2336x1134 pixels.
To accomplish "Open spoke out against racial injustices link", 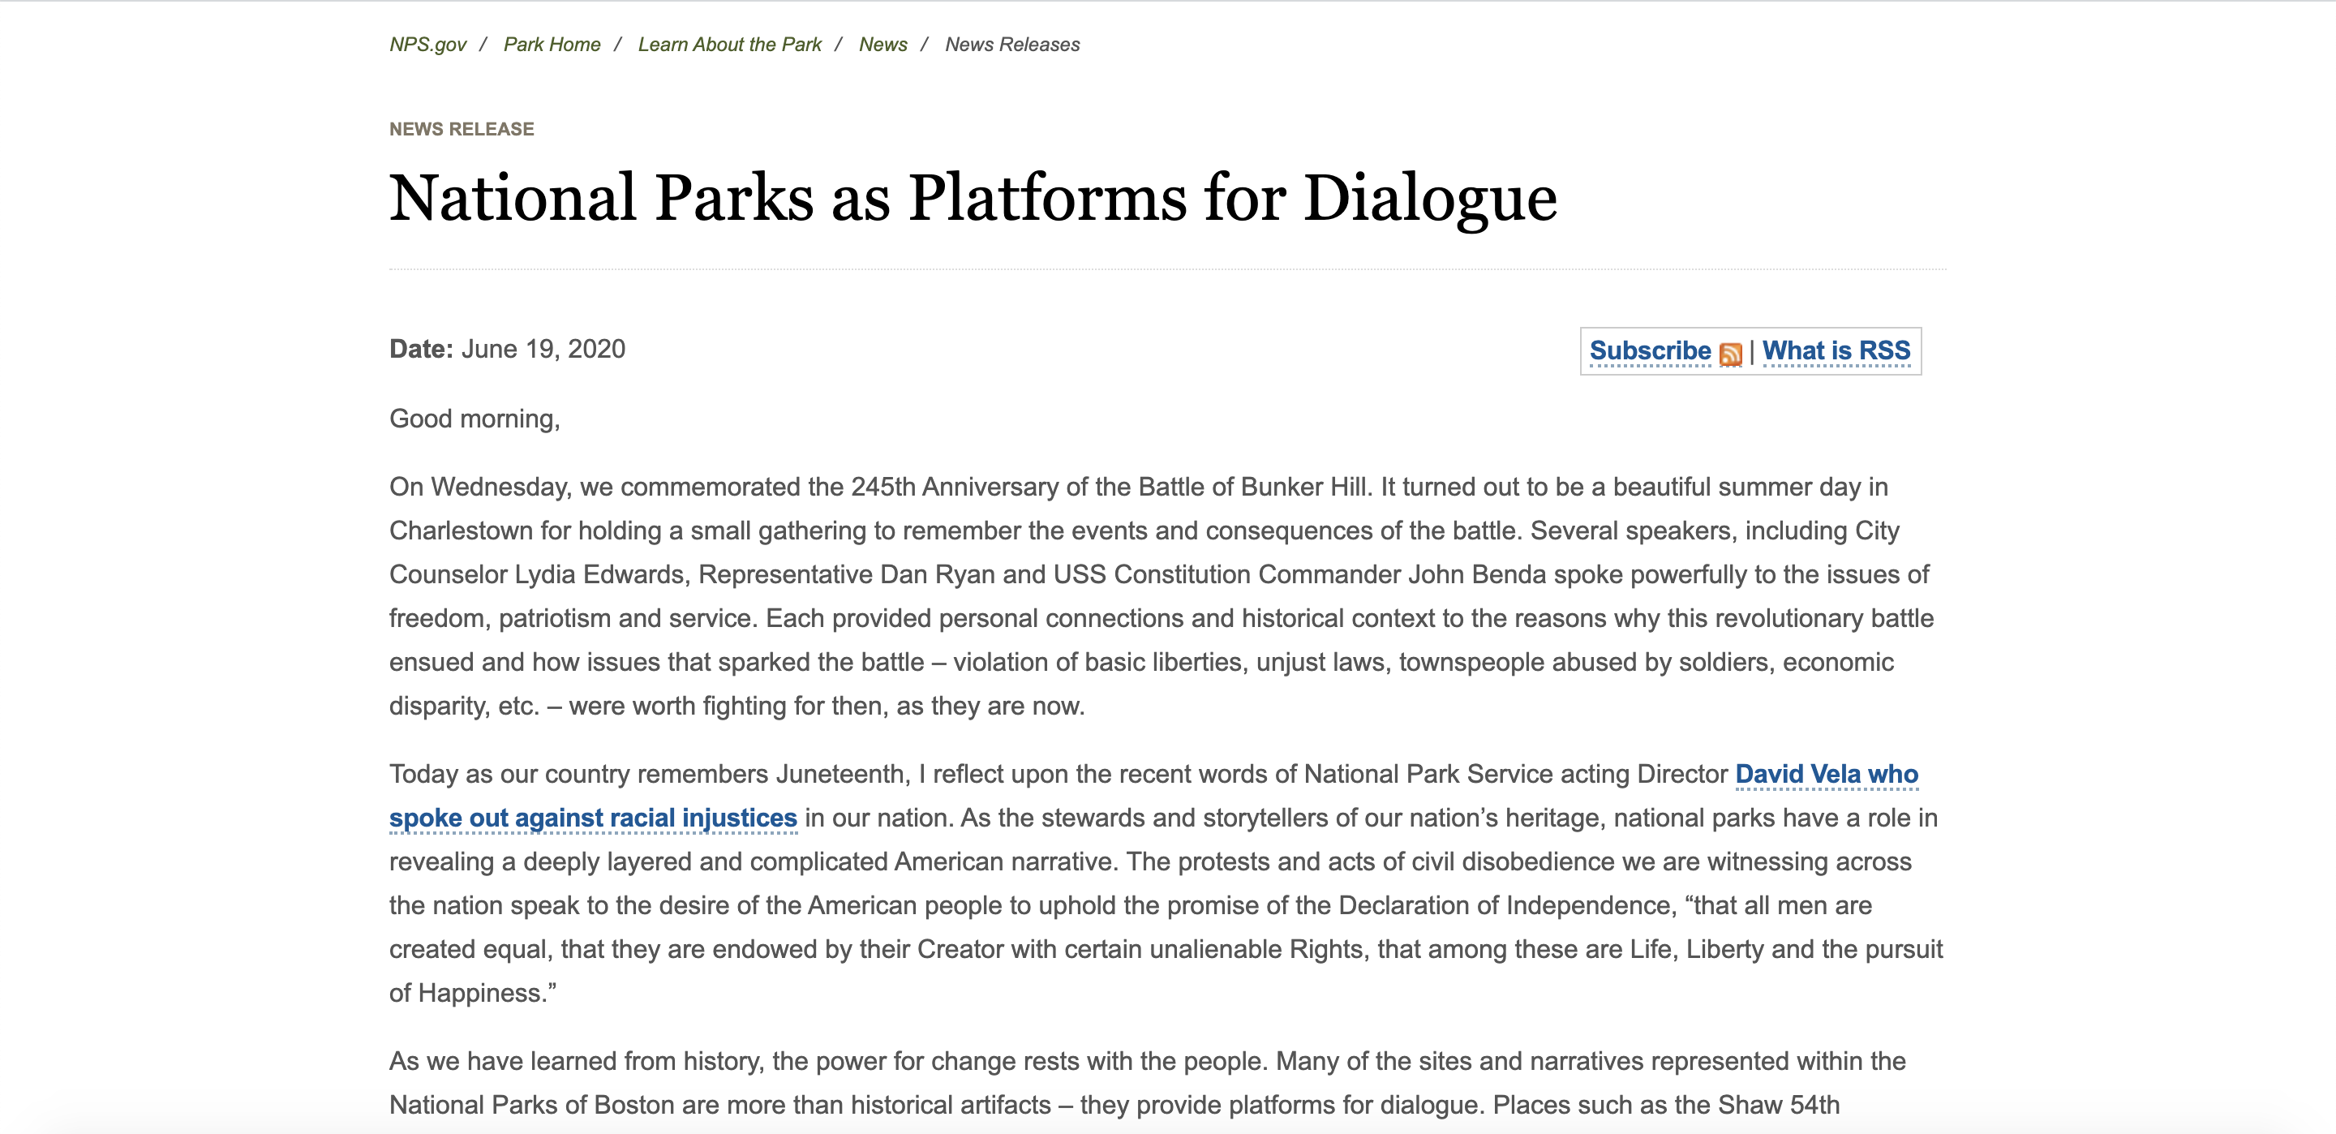I will click(x=592, y=818).
